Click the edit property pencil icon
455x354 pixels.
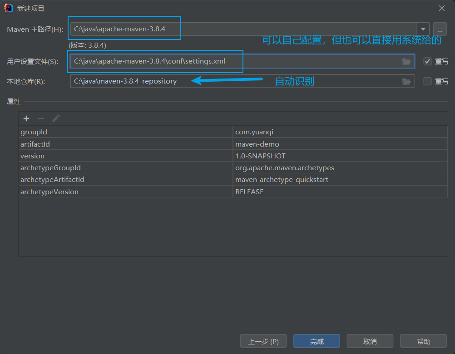pyautogui.click(x=56, y=118)
